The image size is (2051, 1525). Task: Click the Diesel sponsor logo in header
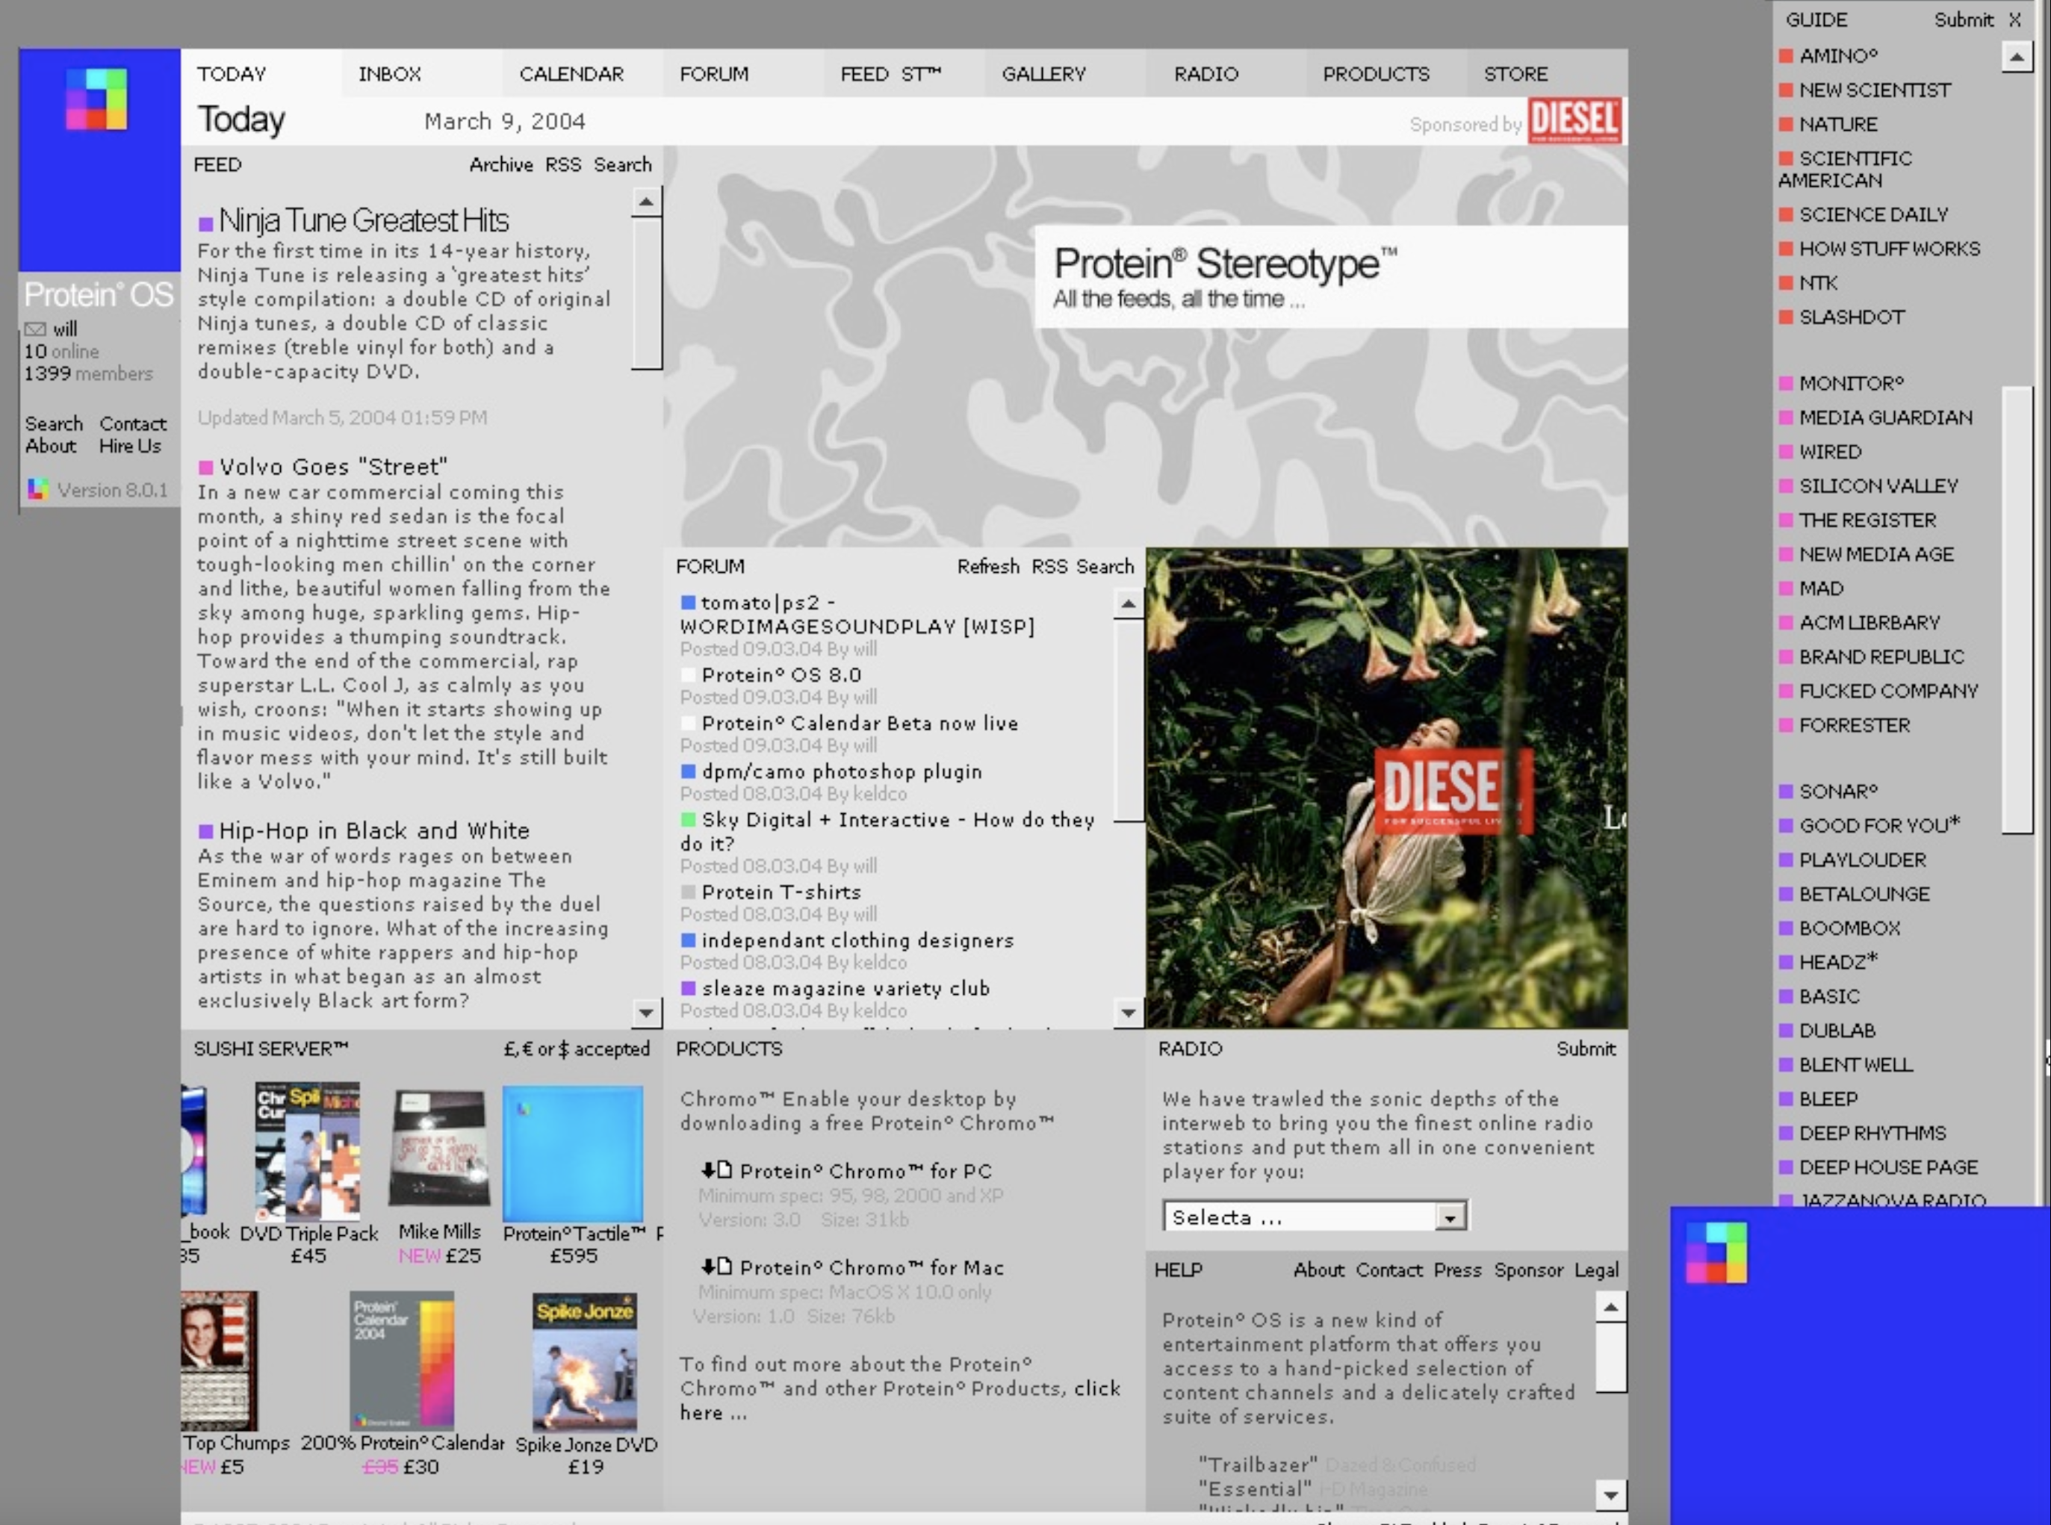(1574, 120)
